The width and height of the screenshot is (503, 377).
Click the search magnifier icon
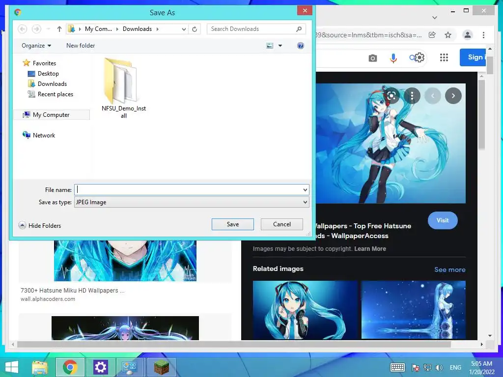tap(299, 29)
